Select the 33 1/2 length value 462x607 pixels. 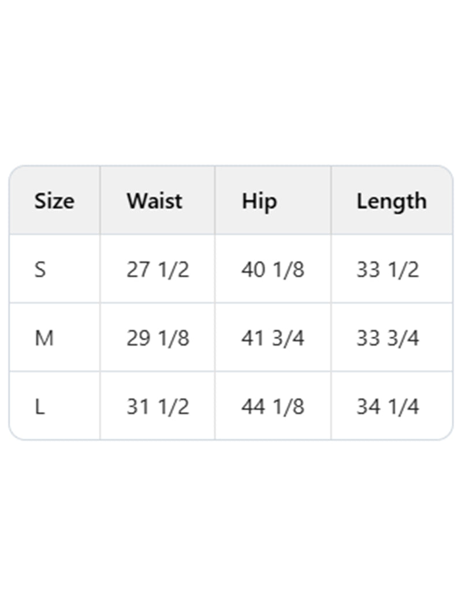click(x=388, y=269)
